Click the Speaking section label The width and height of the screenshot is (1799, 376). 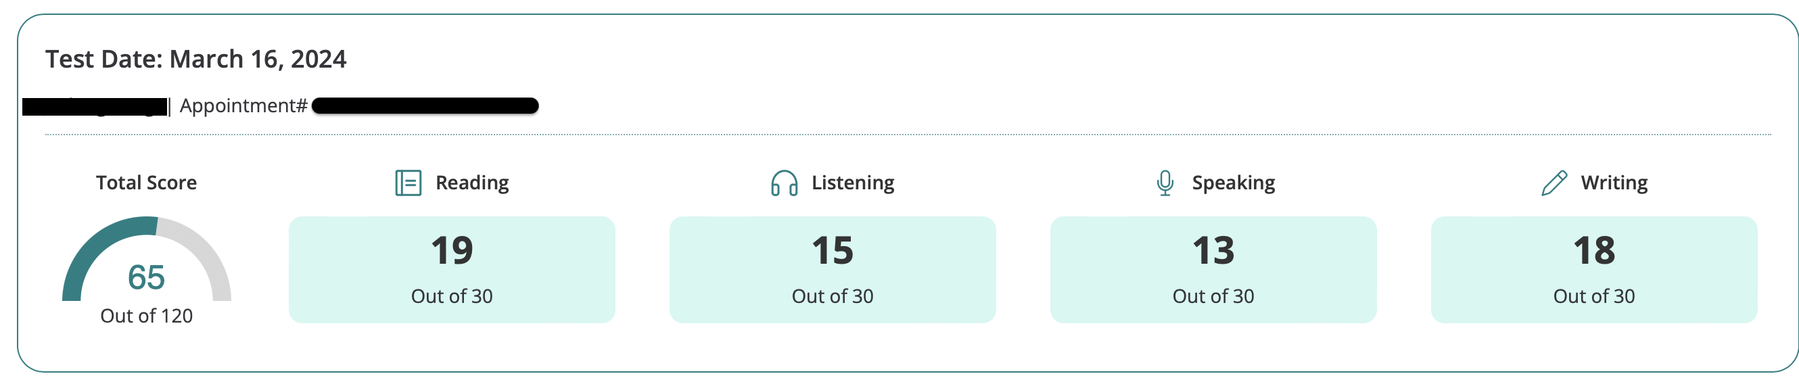pyautogui.click(x=1234, y=183)
